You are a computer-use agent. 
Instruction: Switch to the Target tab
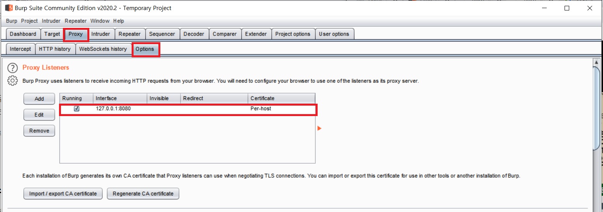click(52, 34)
